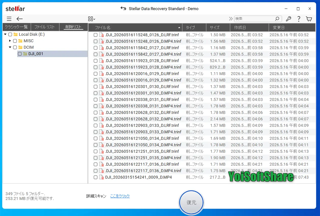Open the view mode grid dropdown

click(x=91, y=19)
